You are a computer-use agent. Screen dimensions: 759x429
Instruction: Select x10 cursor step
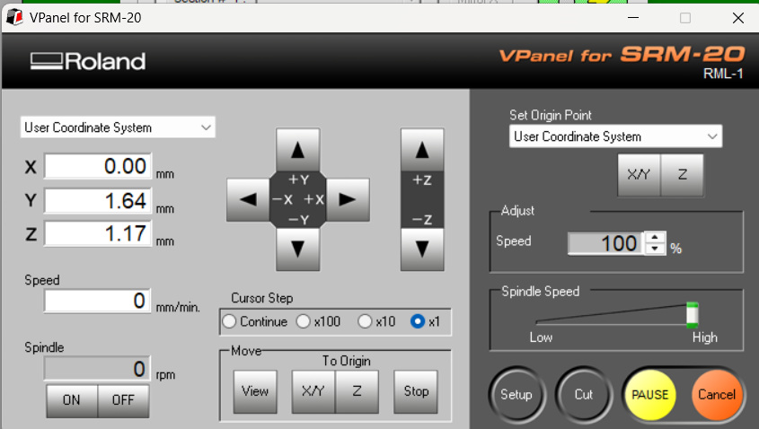pyautogui.click(x=376, y=321)
